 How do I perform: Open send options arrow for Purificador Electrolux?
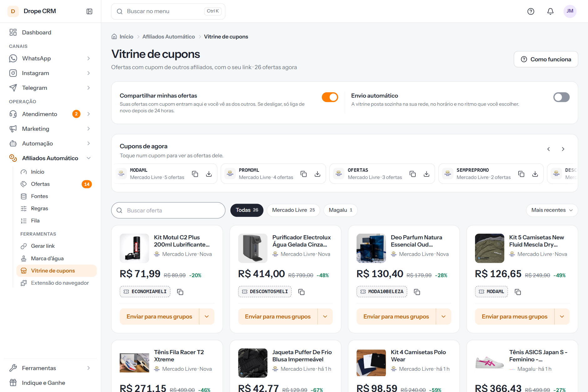tap(325, 317)
